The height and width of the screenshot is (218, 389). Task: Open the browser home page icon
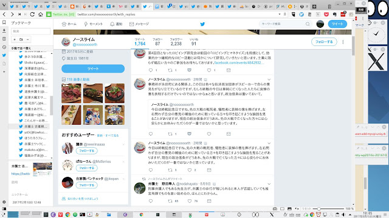tap(41, 15)
